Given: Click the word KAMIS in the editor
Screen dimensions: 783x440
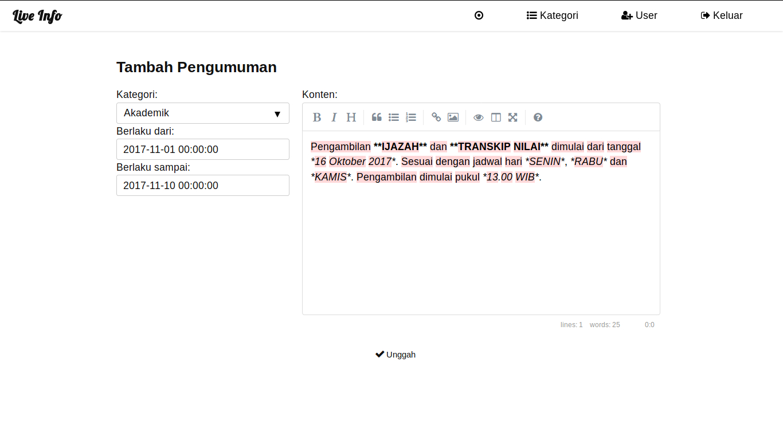Looking at the screenshot, I should tap(331, 177).
